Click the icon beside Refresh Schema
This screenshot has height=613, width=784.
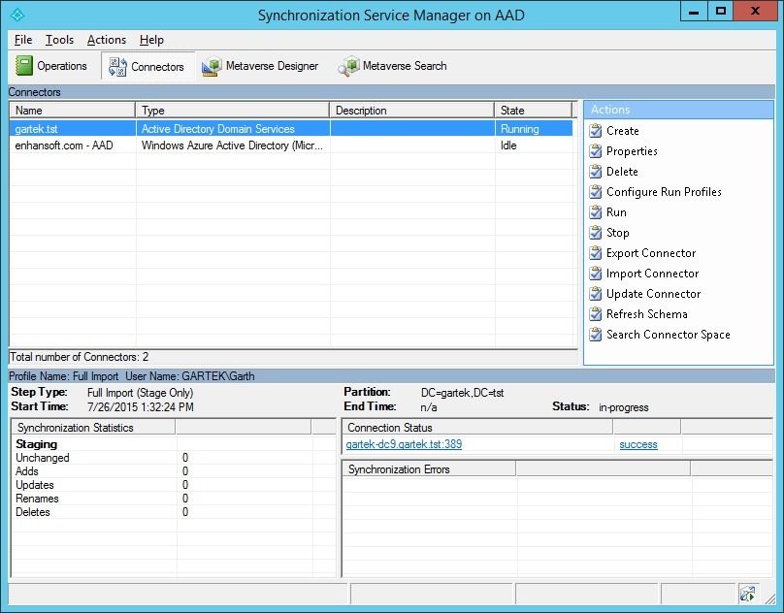(596, 314)
